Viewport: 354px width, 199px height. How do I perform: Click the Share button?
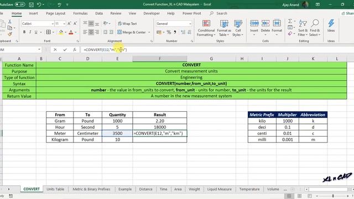pyautogui.click(x=347, y=13)
